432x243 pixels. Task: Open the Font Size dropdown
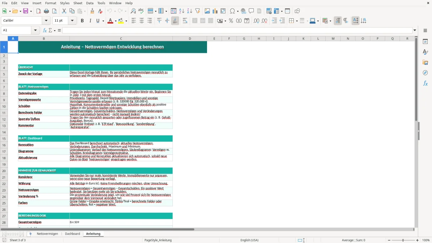pos(72,21)
